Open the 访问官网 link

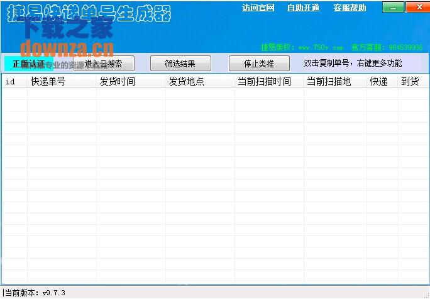258,8
